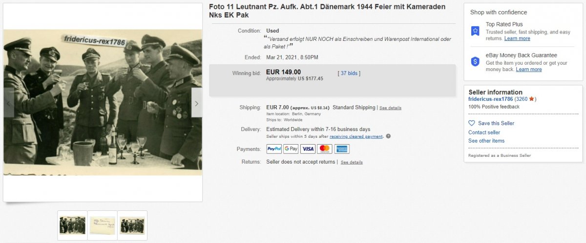Save this Seller with heart icon
Image resolution: width=586 pixels, height=243 pixels.
point(491,123)
